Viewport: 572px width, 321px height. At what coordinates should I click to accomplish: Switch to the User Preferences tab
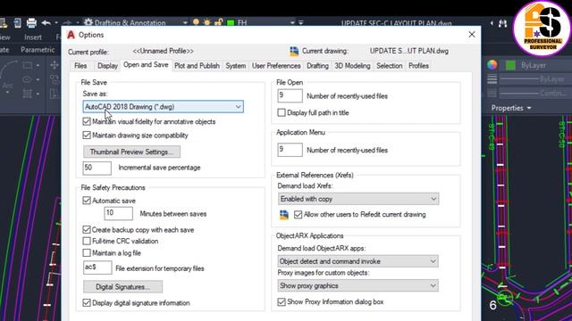tap(276, 66)
